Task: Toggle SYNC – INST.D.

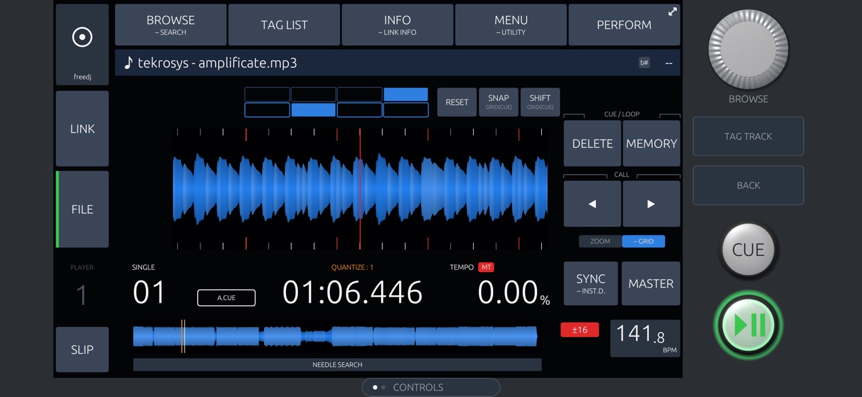Action: pos(591,283)
